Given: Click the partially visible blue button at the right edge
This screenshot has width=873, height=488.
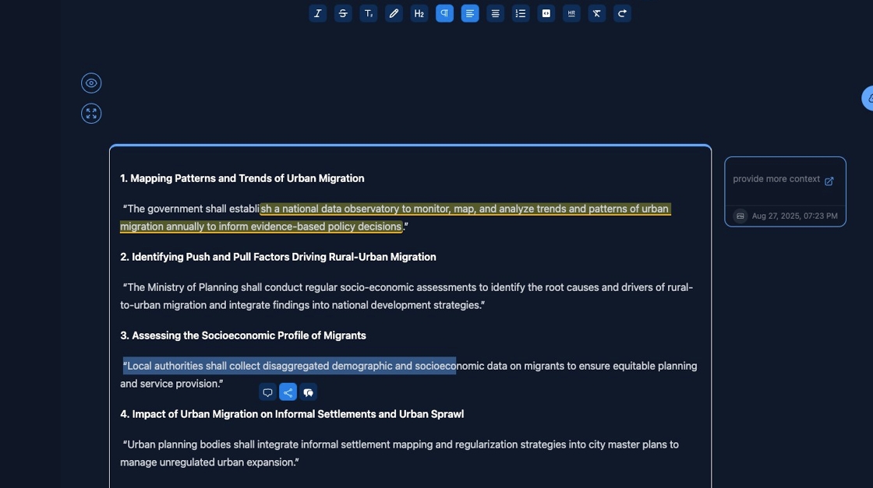Looking at the screenshot, I should tap(868, 98).
